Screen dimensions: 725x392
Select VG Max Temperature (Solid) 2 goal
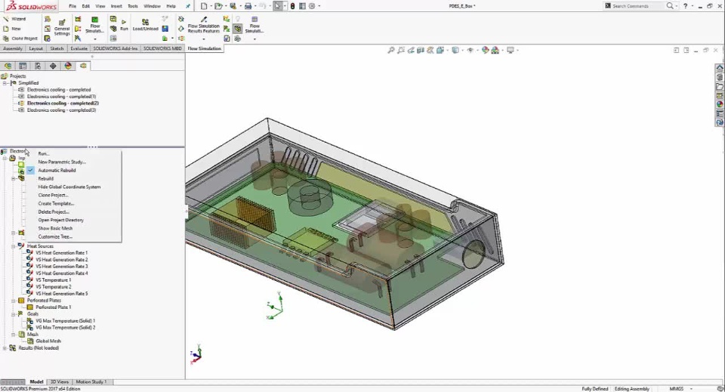pyautogui.click(x=65, y=328)
